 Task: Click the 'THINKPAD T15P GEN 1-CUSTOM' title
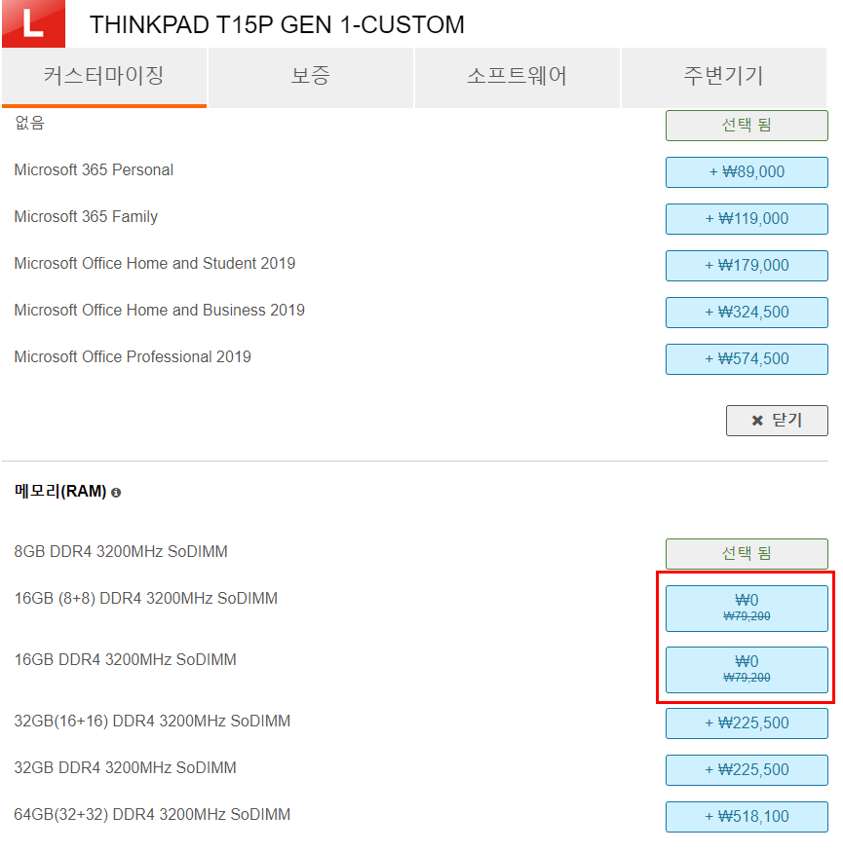point(277,25)
